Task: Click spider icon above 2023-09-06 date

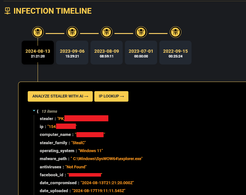Action: tap(72, 32)
